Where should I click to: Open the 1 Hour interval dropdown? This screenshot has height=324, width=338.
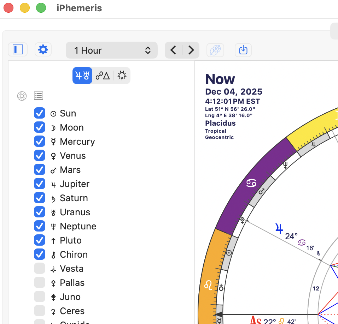[112, 50]
